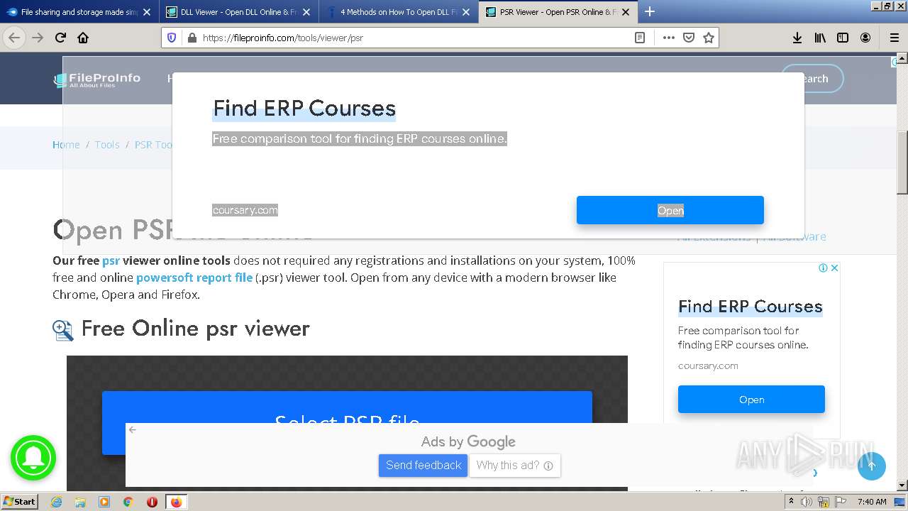Open page actions three-dots menu
908x511 pixels.
point(668,38)
